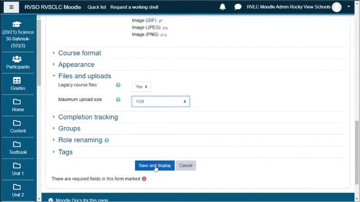Click the Cancel button

click(x=186, y=166)
